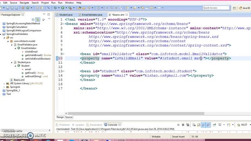251x141 pixels.
Task: Open the Run button dropdown arrow
Action: click(x=66, y=8)
